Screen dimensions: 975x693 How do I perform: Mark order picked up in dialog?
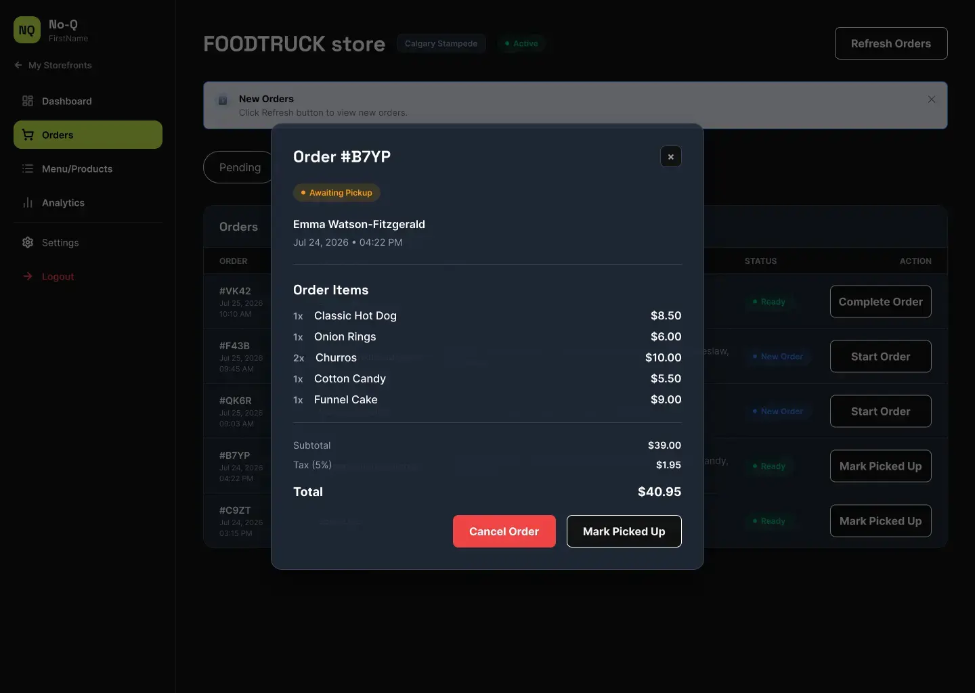pyautogui.click(x=624, y=531)
